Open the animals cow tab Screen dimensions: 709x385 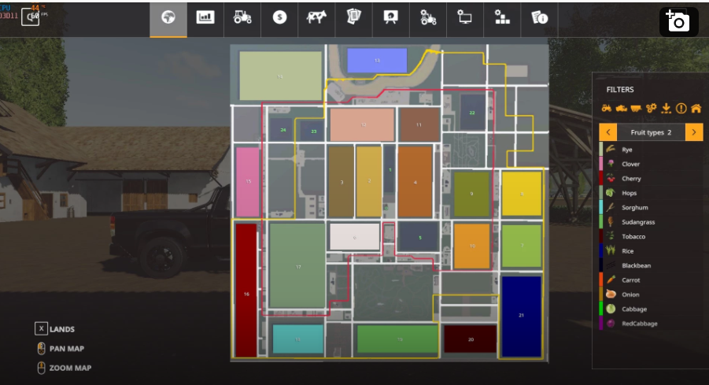tap(316, 17)
